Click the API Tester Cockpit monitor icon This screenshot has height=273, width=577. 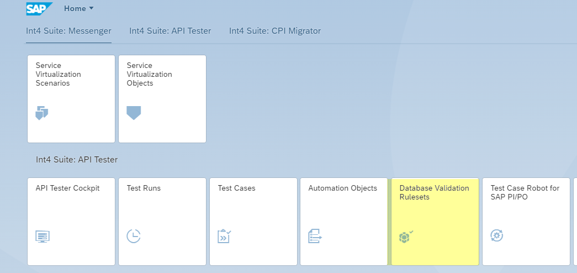[43, 237]
